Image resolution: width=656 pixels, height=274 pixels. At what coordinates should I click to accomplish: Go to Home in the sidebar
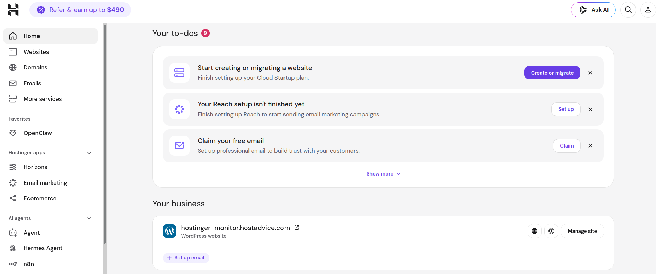coord(51,36)
